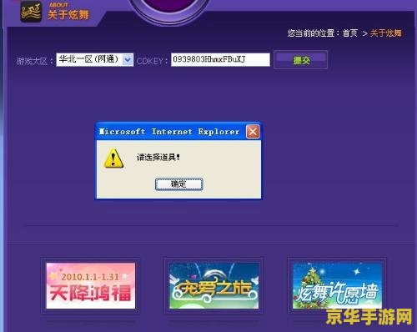Screen dimensions: 417x332
Task: Open the 宠爱之旅 event banner
Action: (214, 285)
